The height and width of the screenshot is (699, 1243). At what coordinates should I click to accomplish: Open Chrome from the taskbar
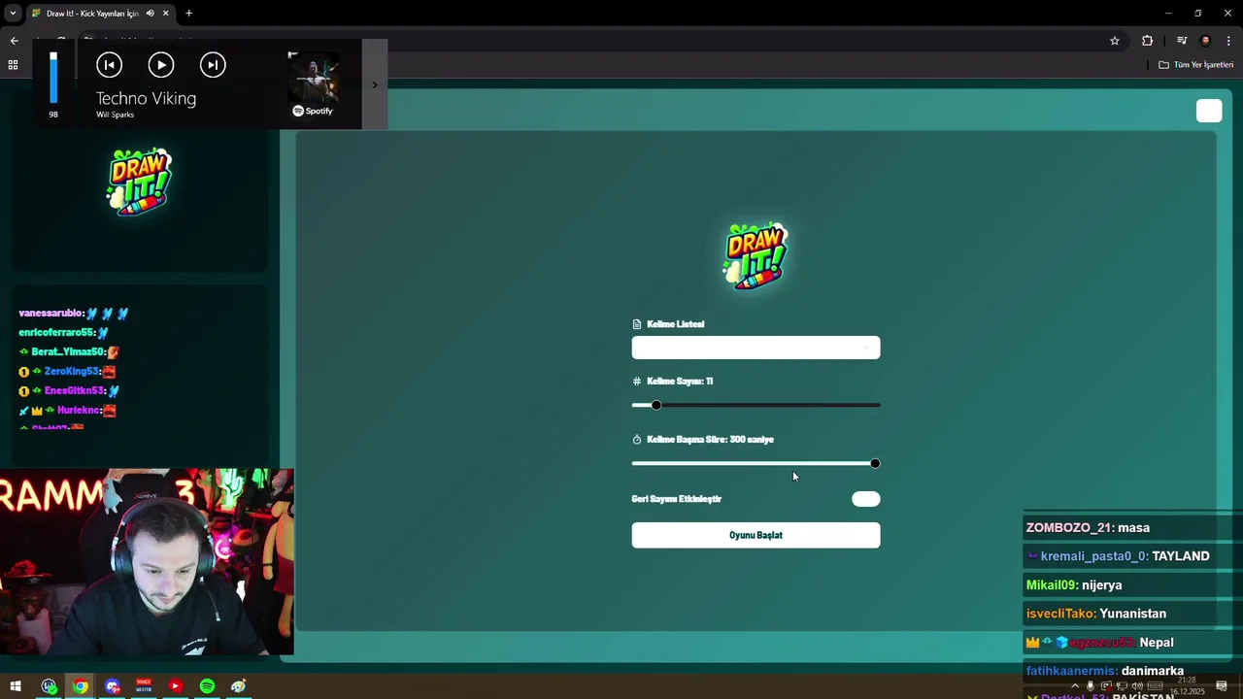click(x=81, y=686)
